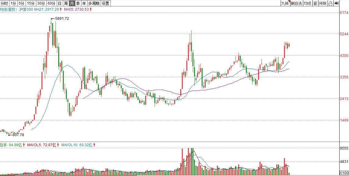Image resolution: width=349 pixels, height=176 pixels.
Task: Switch to the 分时 intraday tab
Action: 5,3
